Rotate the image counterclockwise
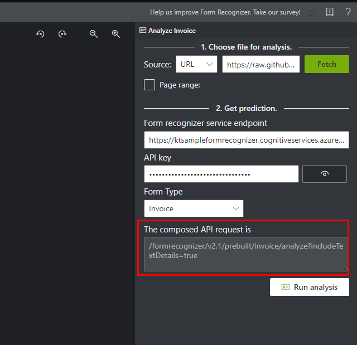357x345 pixels. click(40, 34)
